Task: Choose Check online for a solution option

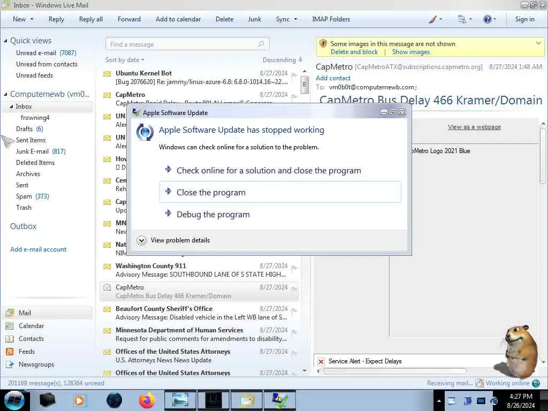Action: coord(280,170)
